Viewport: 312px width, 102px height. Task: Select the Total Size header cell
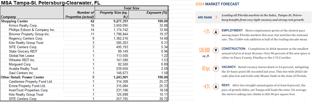pyautogui.click(x=131, y=8)
